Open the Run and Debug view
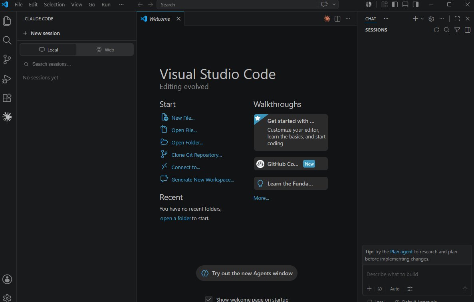This screenshot has width=474, height=302. (x=7, y=79)
